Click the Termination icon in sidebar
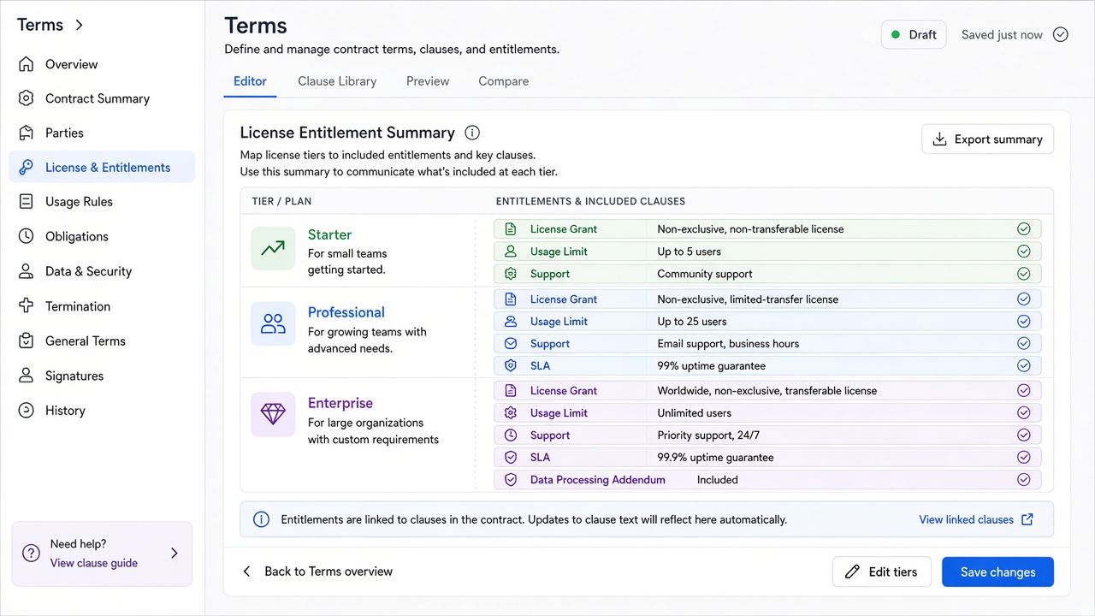This screenshot has height=616, width=1095. point(27,306)
